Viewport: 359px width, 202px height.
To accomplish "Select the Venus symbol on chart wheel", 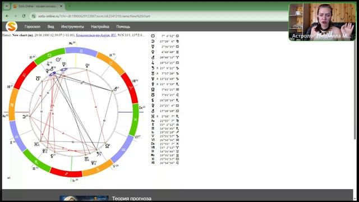I will (x=87, y=66).
